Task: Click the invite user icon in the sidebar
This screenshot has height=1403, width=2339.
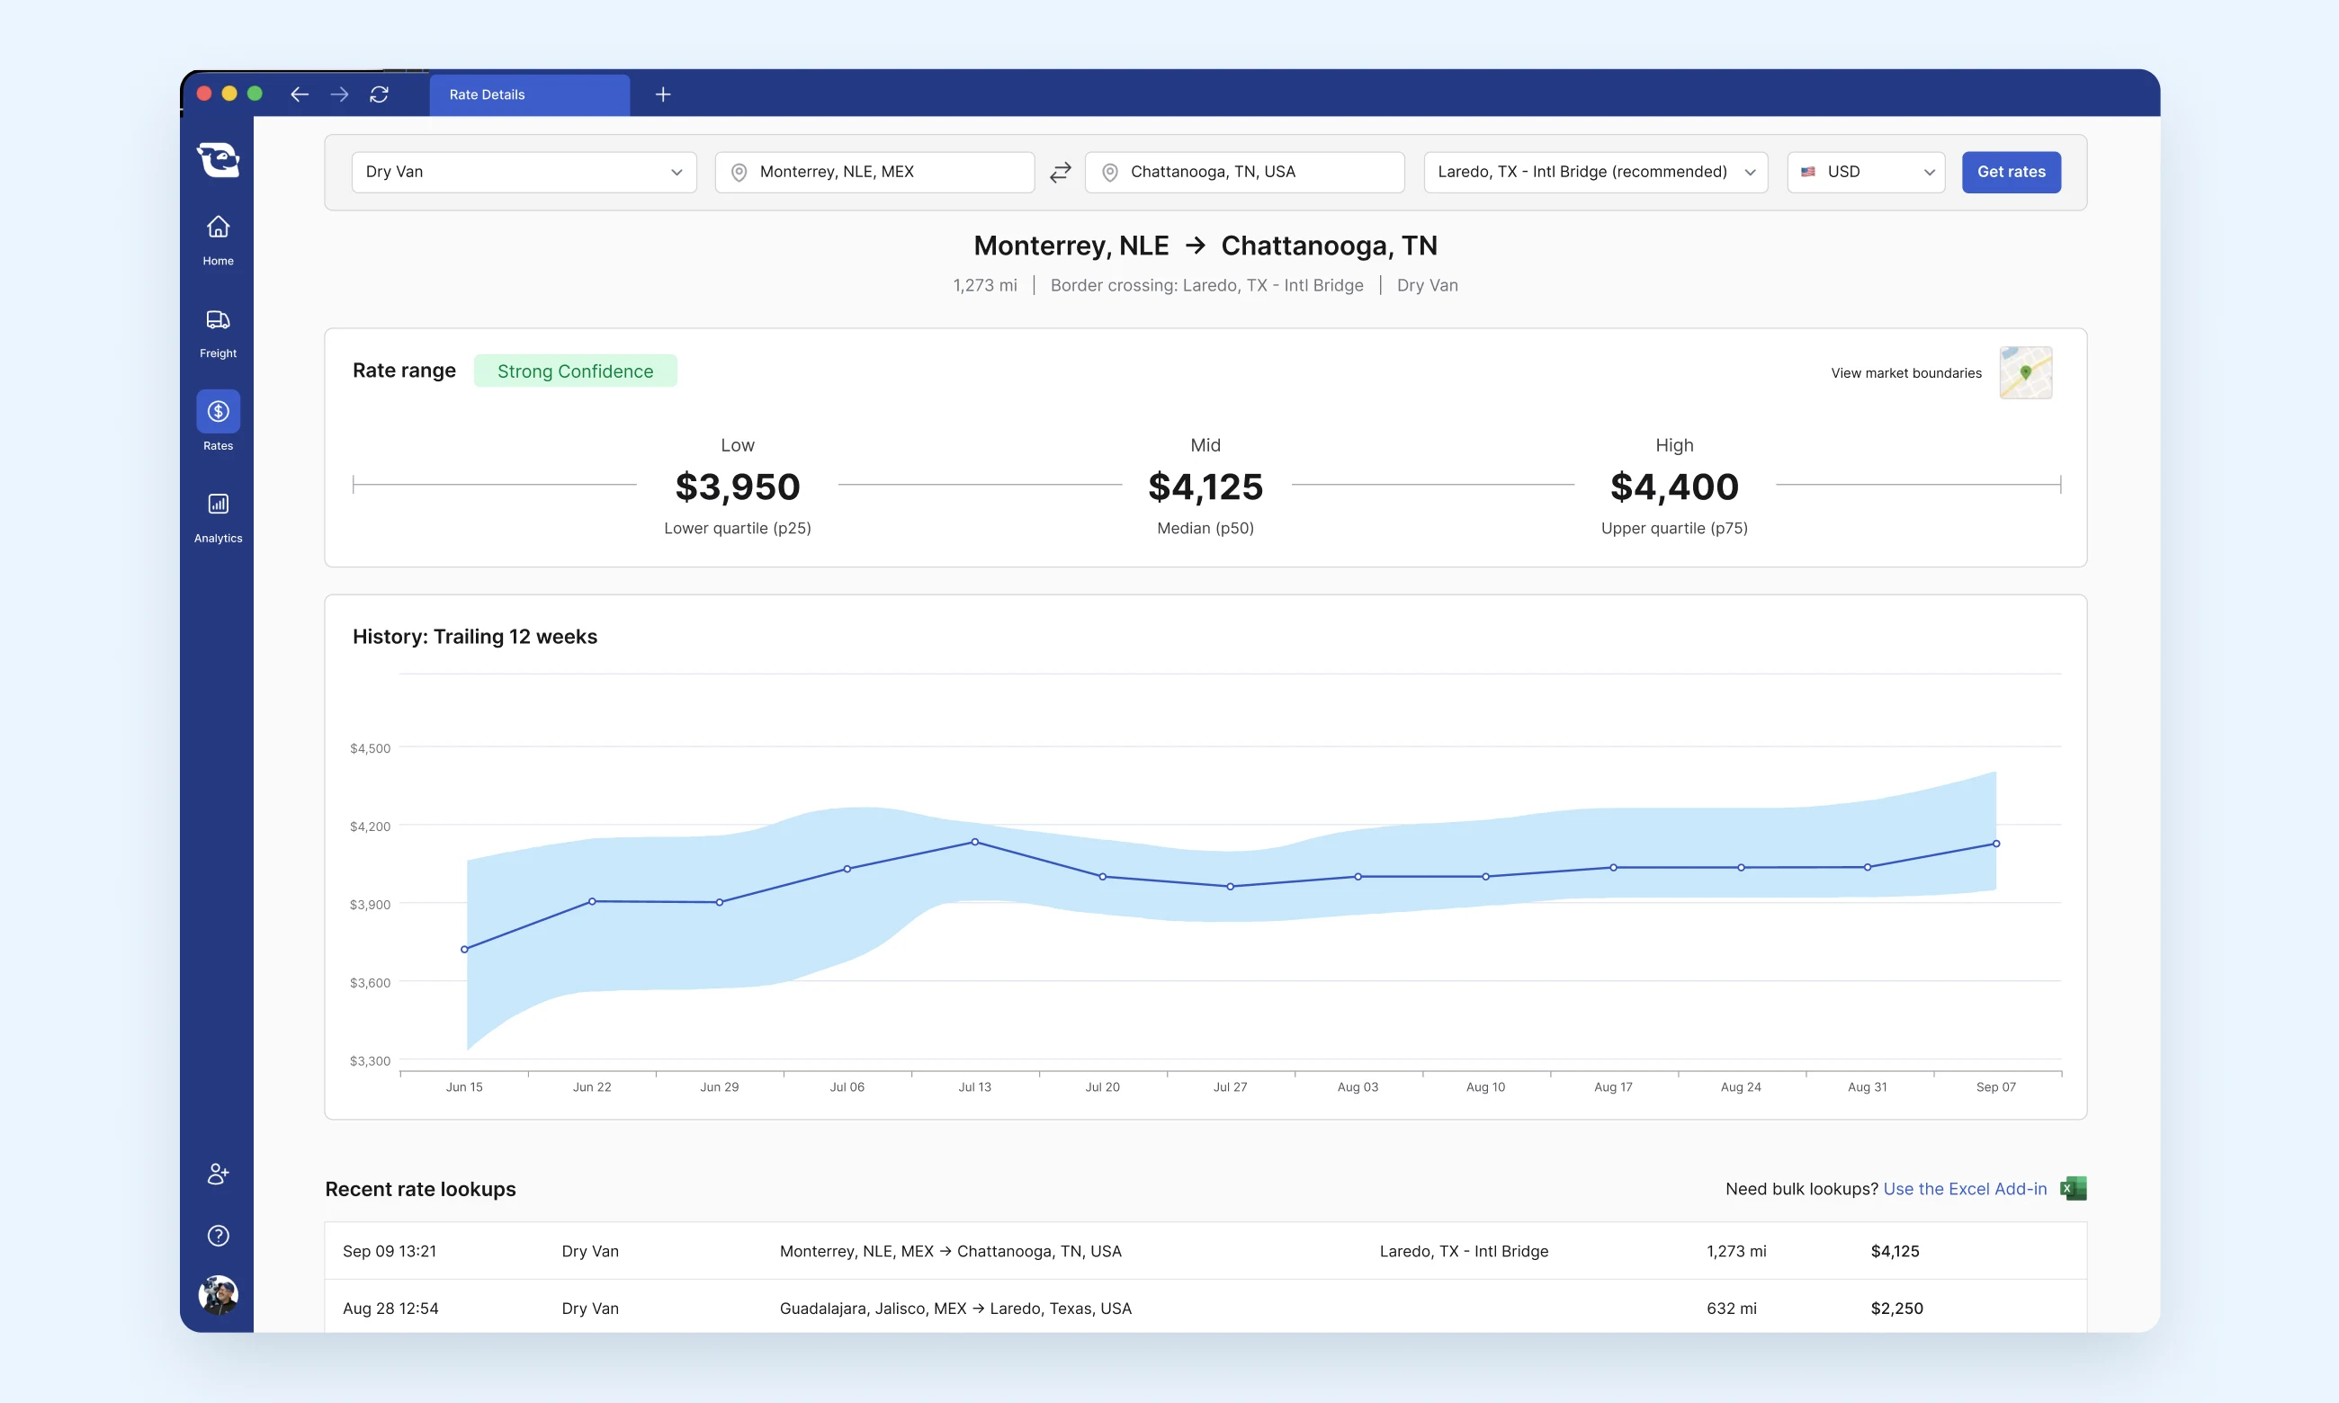Action: pyautogui.click(x=219, y=1174)
